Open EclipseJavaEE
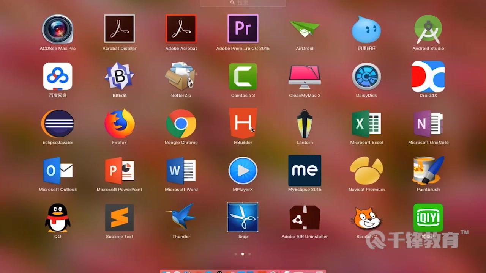Viewport: 486px width, 273px height. coord(58,123)
